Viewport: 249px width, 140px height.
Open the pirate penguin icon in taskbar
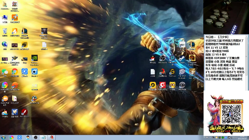click(28, 138)
